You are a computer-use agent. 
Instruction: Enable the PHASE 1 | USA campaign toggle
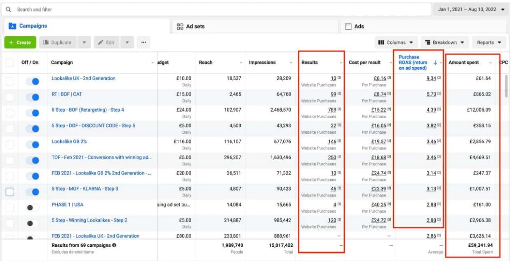coord(33,208)
